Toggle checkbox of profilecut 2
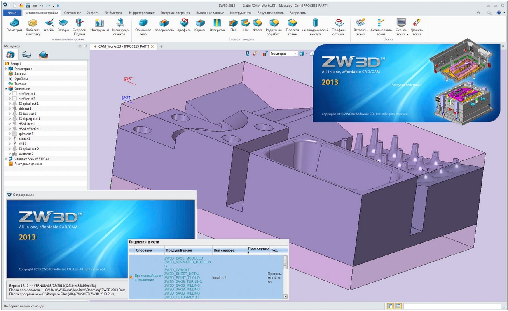 (x=15, y=99)
